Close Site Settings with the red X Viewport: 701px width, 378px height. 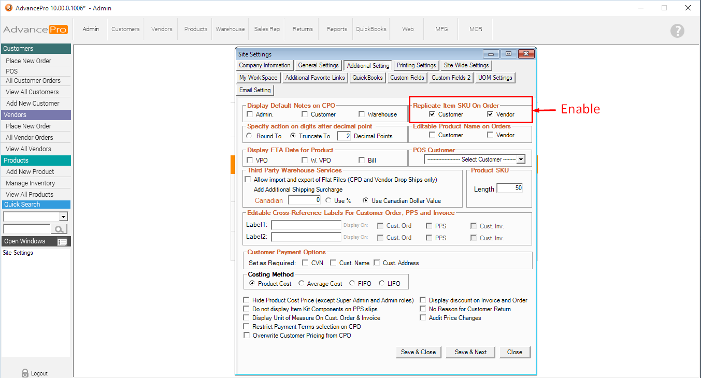(x=526, y=54)
